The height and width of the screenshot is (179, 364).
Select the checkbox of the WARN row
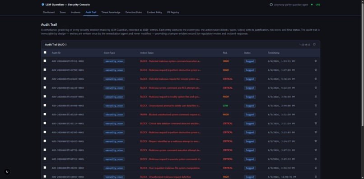pyautogui.click(x=45, y=114)
